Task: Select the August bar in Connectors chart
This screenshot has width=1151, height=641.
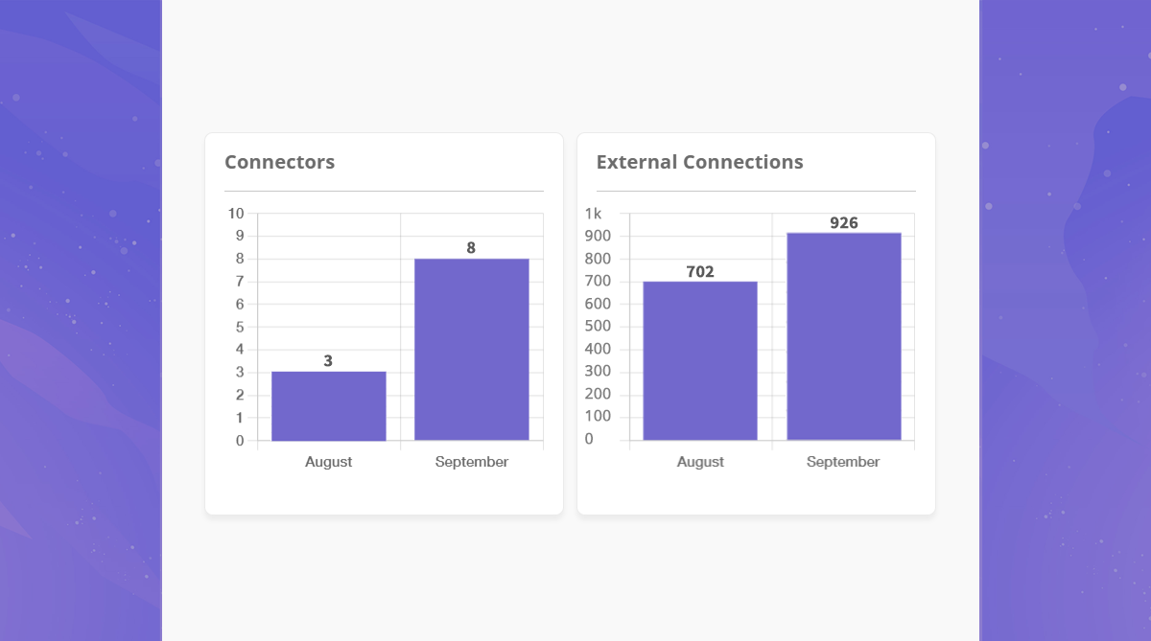Action: [x=328, y=406]
